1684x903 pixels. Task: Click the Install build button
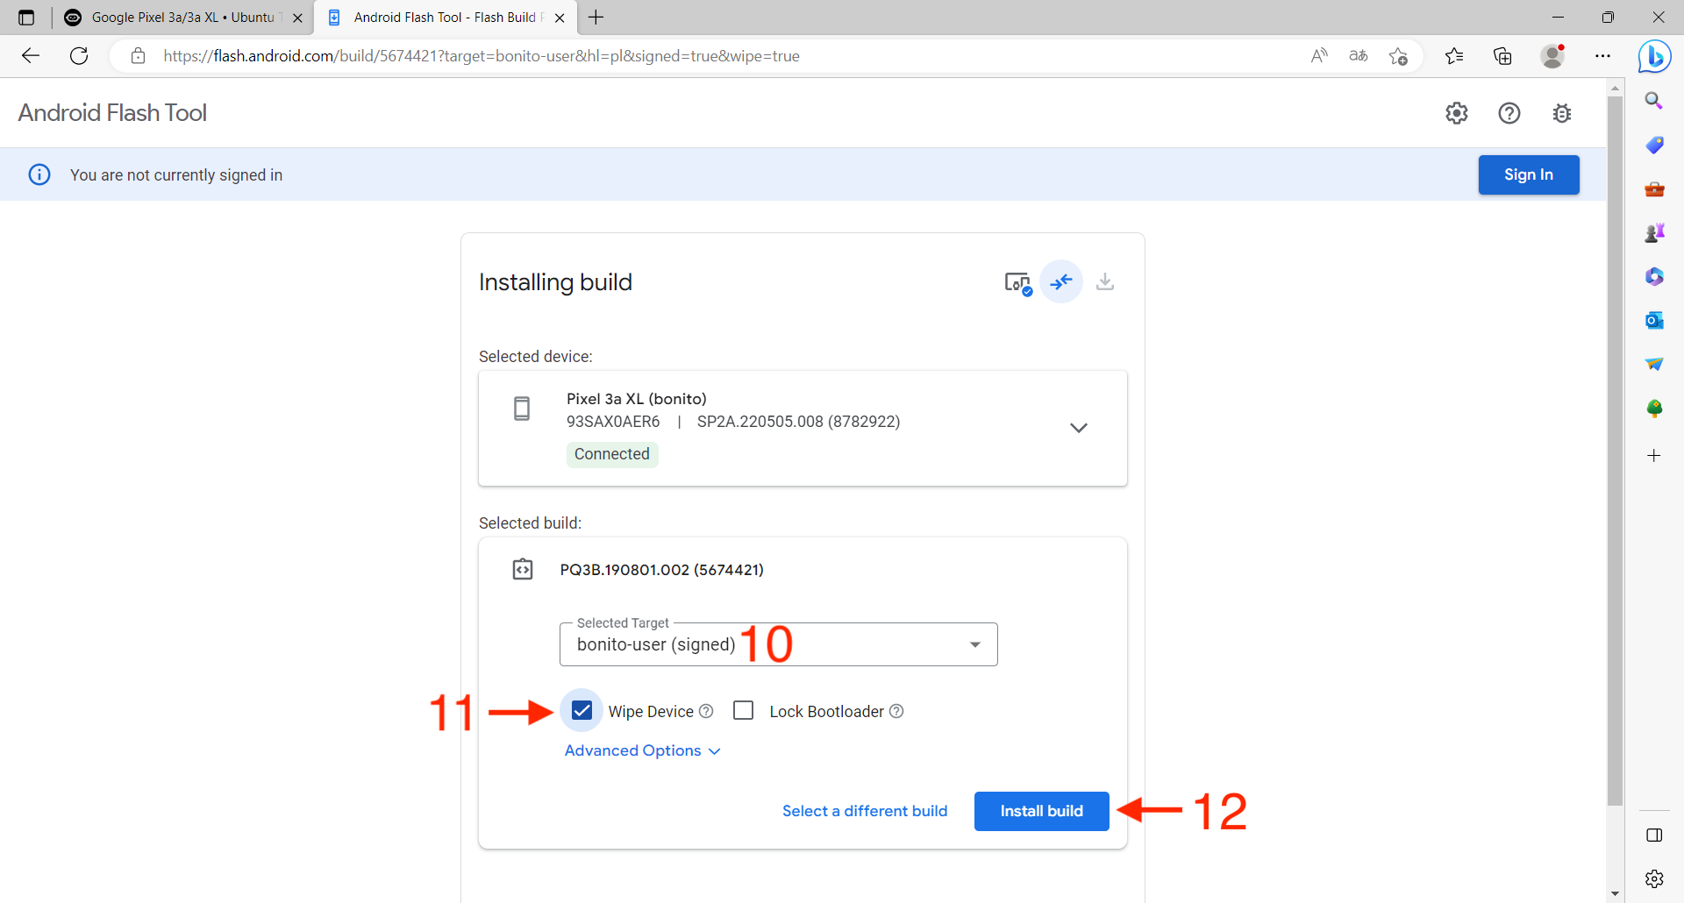coord(1041,811)
